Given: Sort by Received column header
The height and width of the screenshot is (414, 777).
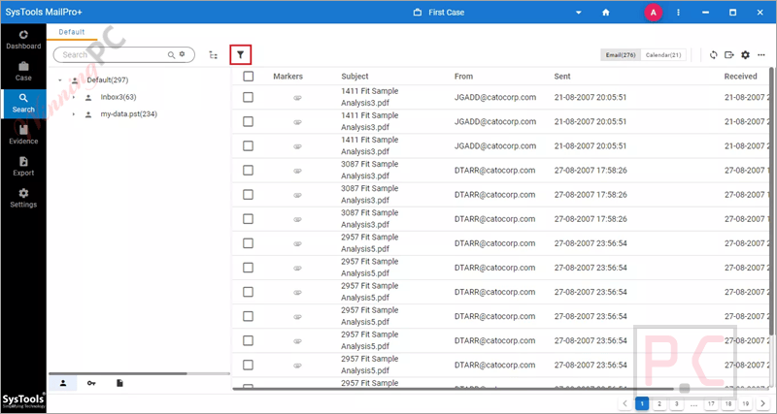Looking at the screenshot, I should point(740,77).
